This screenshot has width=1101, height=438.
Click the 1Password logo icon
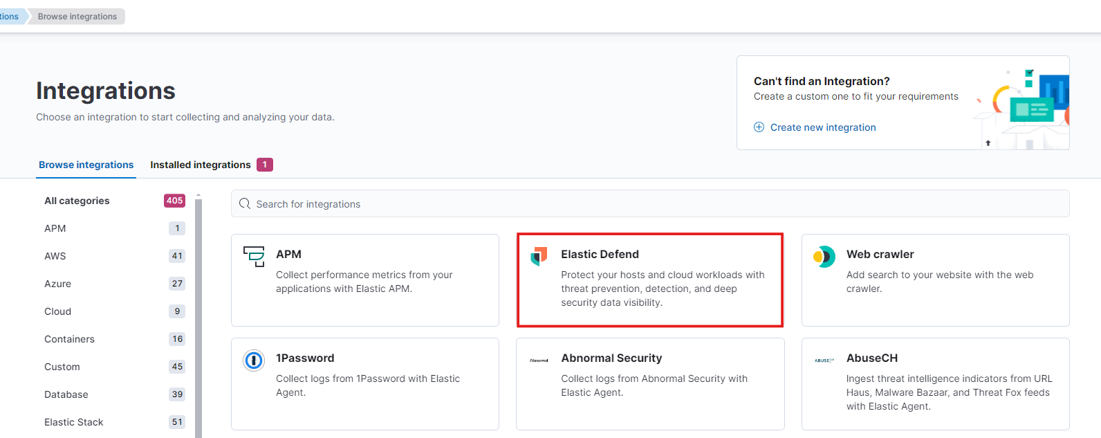coord(254,360)
